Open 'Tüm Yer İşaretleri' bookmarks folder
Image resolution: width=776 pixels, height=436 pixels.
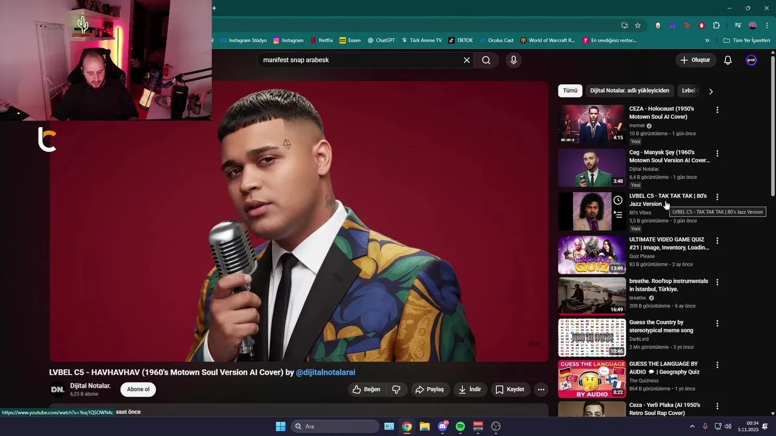[746, 41]
